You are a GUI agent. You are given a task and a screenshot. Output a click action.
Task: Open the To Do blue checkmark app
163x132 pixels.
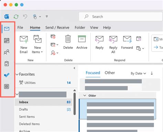pyautogui.click(x=7, y=75)
